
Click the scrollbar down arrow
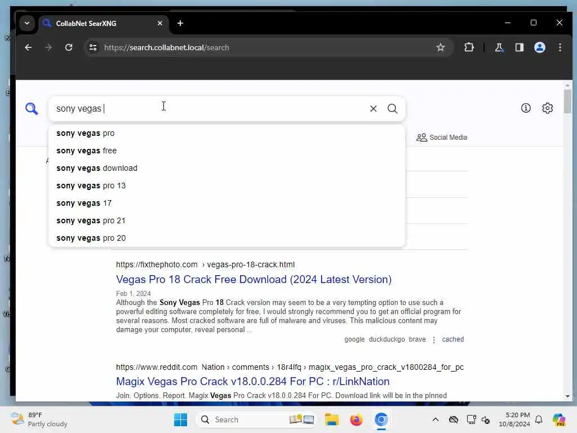[567, 396]
